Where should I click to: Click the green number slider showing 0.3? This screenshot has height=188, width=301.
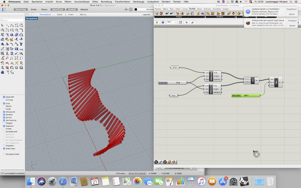246,95
